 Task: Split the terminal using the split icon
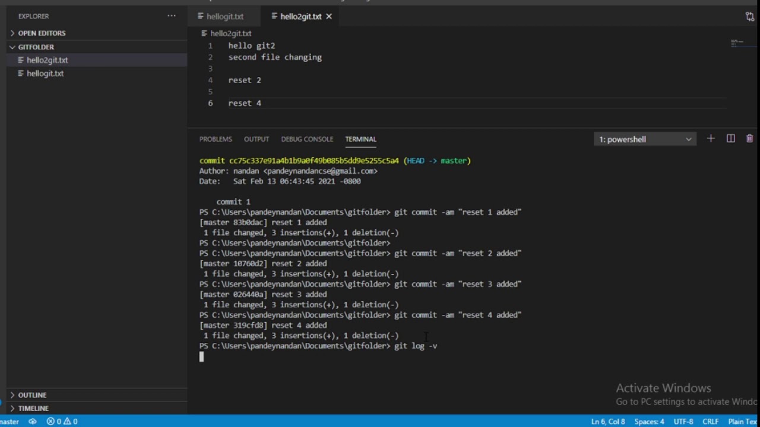tap(731, 139)
